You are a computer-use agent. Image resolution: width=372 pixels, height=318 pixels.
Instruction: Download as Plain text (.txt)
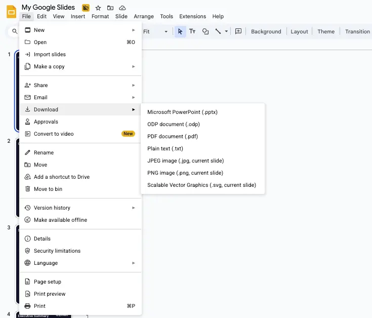point(202,148)
